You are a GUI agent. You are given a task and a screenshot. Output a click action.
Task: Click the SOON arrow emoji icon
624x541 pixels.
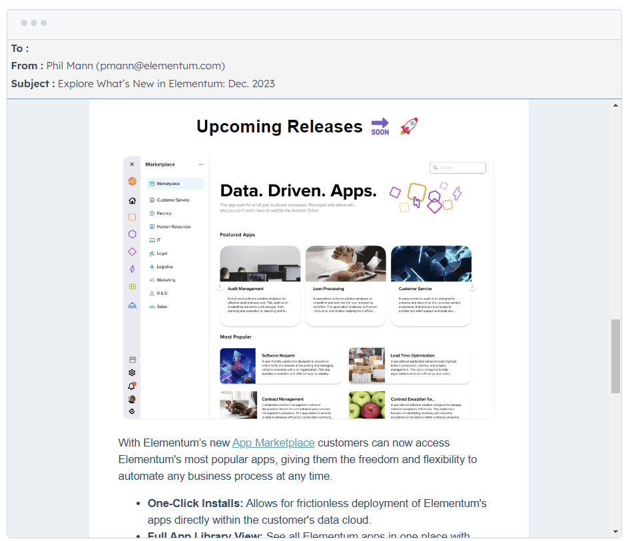[x=380, y=126]
